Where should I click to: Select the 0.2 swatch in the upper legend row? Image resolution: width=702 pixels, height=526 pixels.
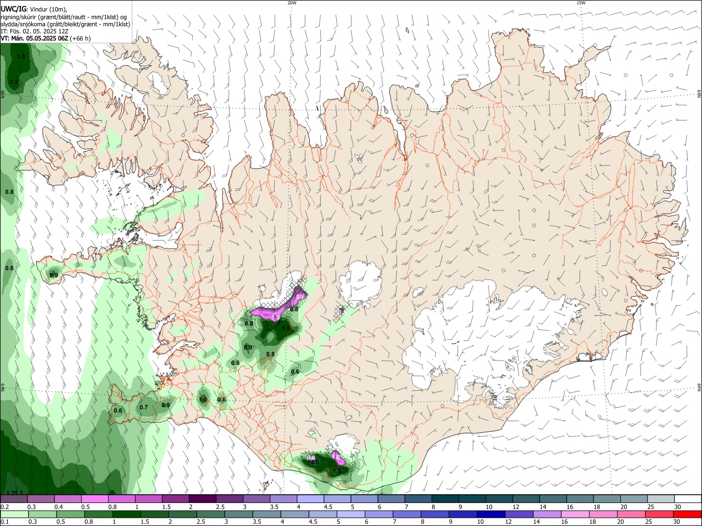coord(14,499)
